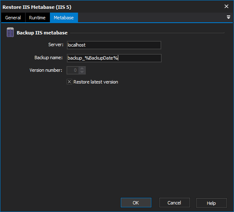The image size is (234, 212).
Task: Click the Backup IIS metabase heading
Action: (x=42, y=33)
